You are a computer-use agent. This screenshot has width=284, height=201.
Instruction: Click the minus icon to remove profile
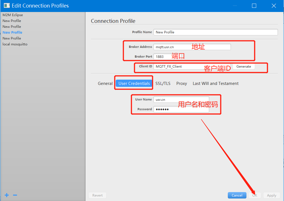(15, 195)
